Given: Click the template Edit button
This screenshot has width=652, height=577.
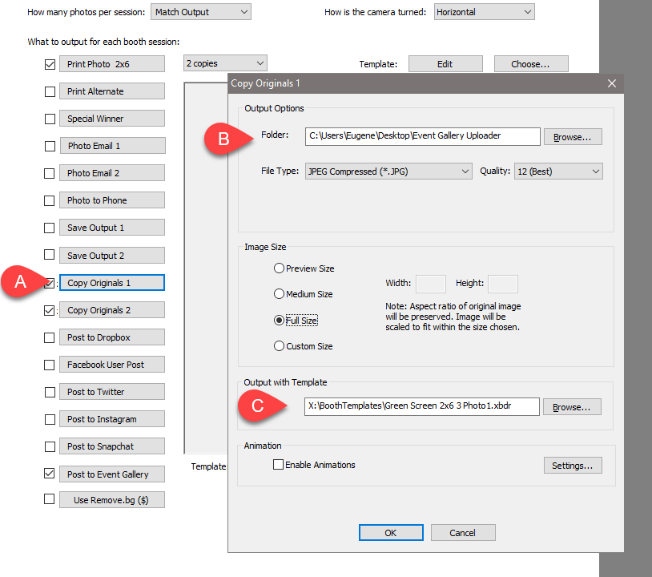Looking at the screenshot, I should point(445,64).
